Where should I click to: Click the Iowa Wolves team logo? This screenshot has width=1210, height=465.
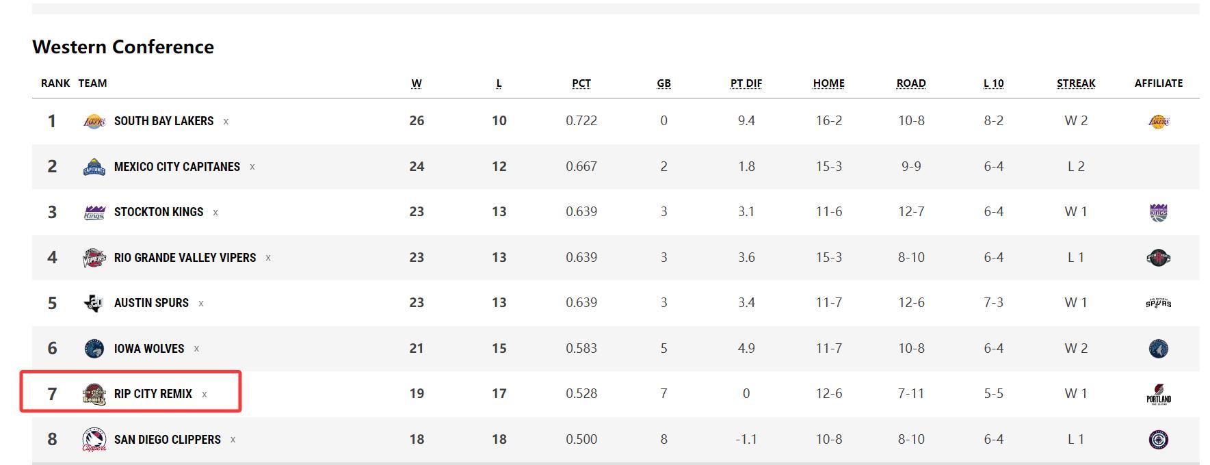click(x=94, y=349)
